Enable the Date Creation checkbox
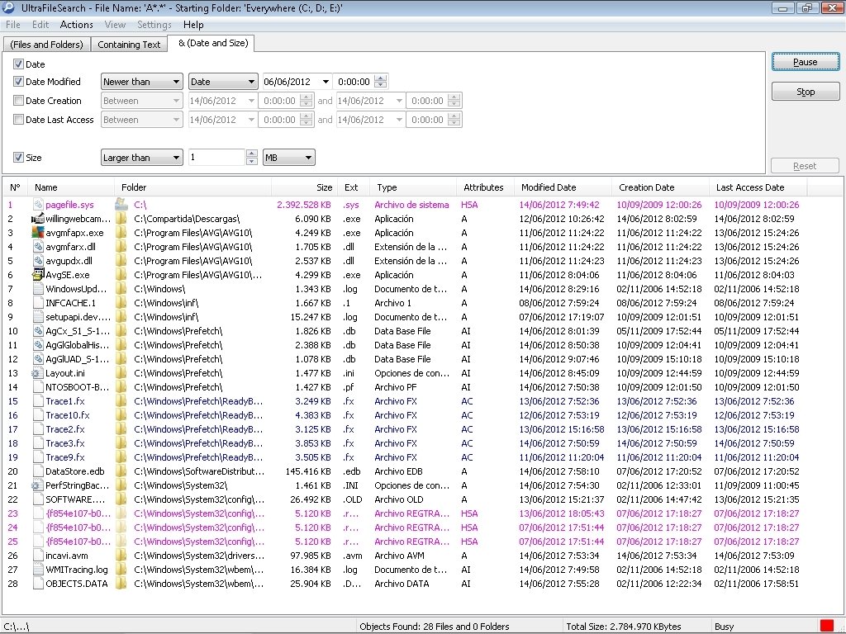846x634 pixels. [x=18, y=100]
